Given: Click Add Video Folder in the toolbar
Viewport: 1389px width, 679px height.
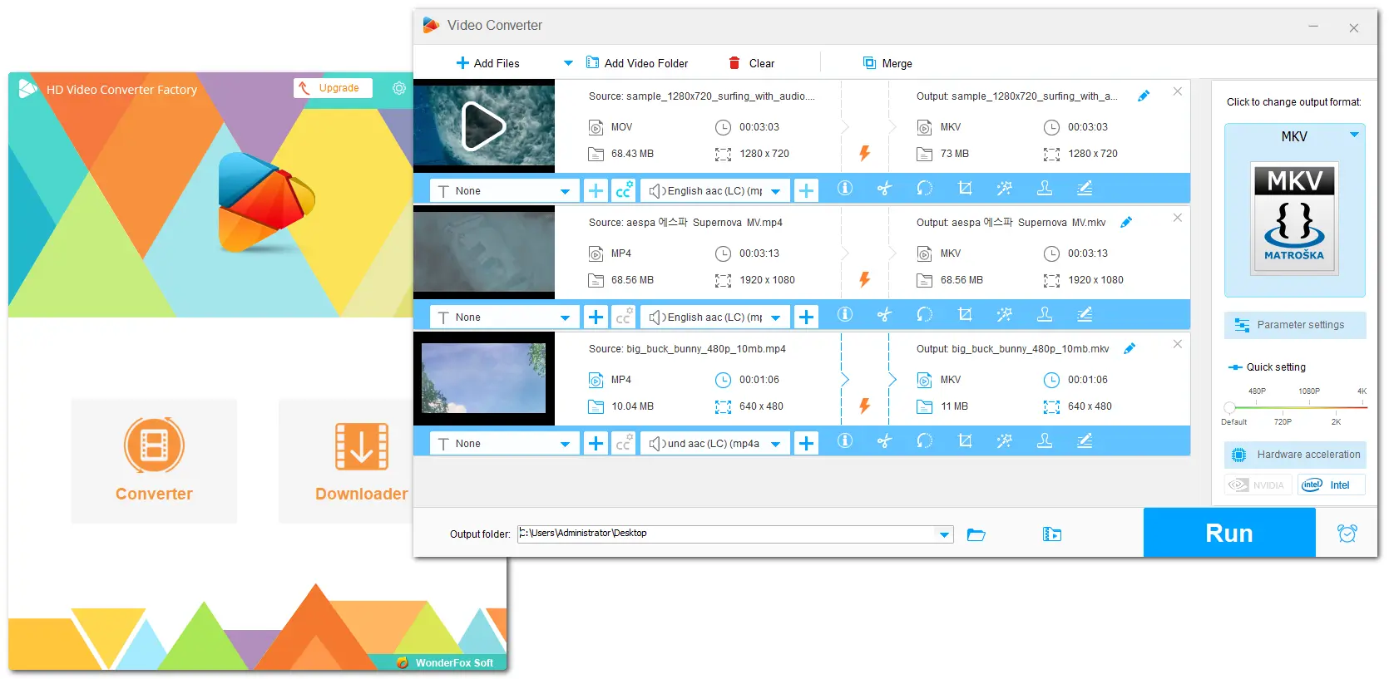Looking at the screenshot, I should (x=637, y=63).
